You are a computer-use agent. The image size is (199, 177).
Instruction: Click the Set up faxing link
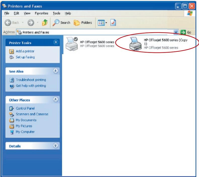[x=25, y=57]
